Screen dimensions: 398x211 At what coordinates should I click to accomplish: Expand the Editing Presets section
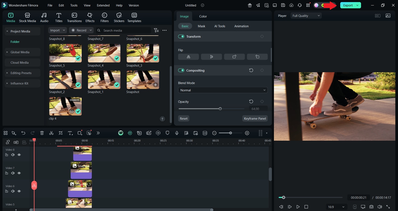21,73
